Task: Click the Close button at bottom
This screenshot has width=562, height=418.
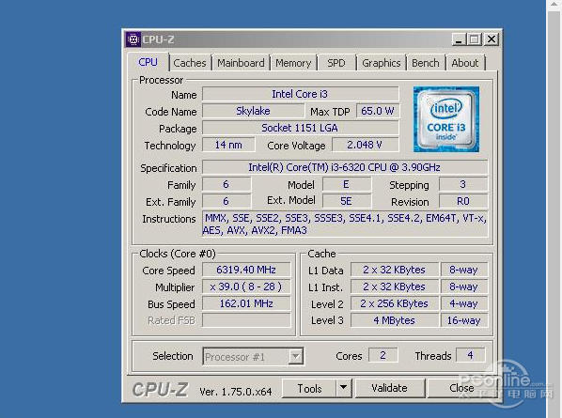Action: click(461, 388)
